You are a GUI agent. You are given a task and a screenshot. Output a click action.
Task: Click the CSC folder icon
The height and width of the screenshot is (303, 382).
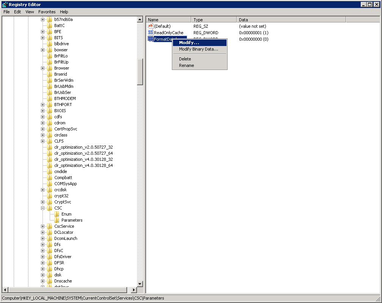coord(49,208)
